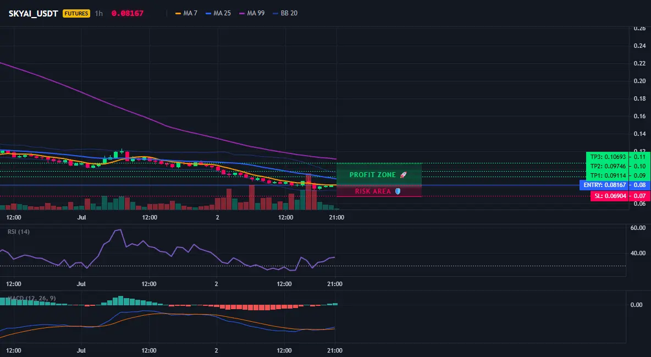Click the blue ENTRY: 0.08167 label

coord(604,185)
